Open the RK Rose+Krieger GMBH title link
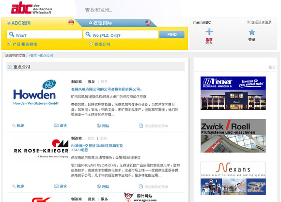This screenshot has width=281, height=202. [97, 148]
